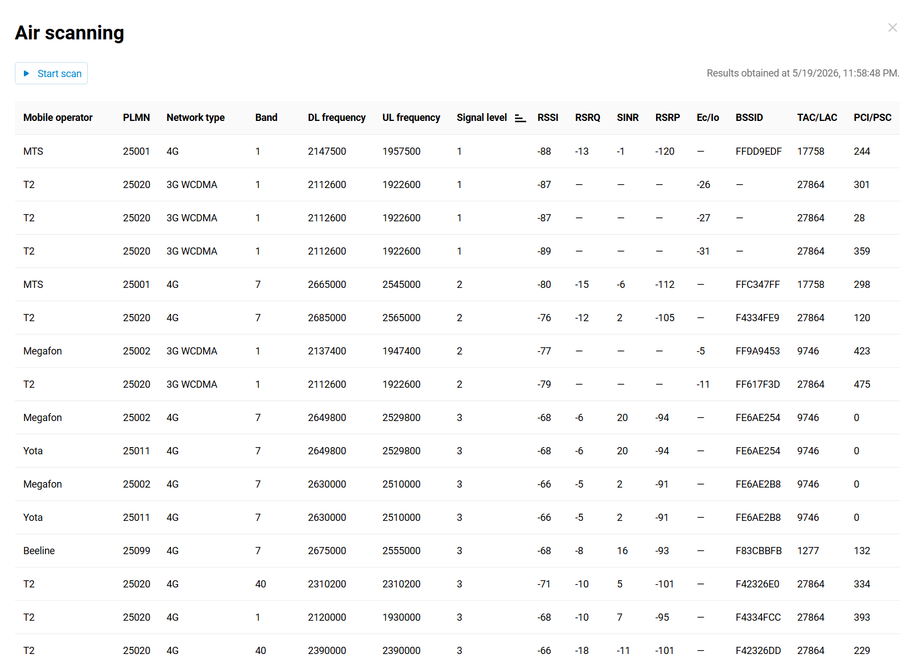Select the RSRQ column header
The width and height of the screenshot is (908, 664).
click(588, 118)
